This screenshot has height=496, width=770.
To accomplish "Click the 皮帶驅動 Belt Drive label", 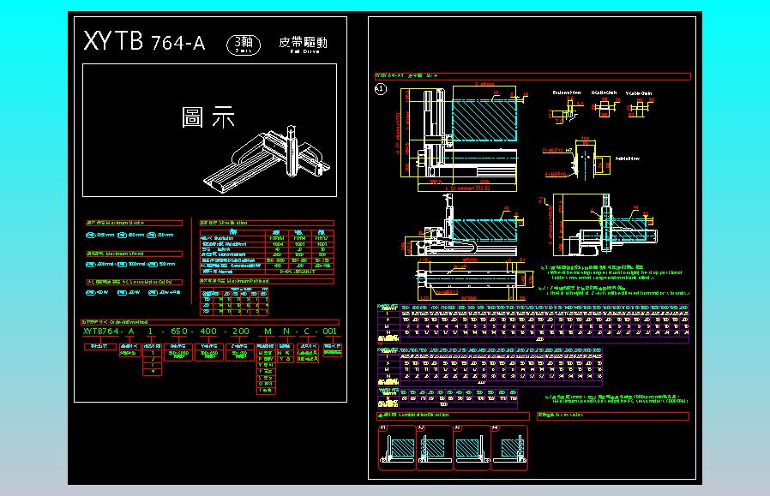I will (x=303, y=45).
